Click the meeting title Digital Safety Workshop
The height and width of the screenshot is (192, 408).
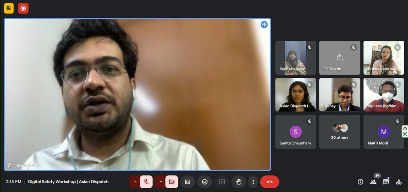(68, 182)
